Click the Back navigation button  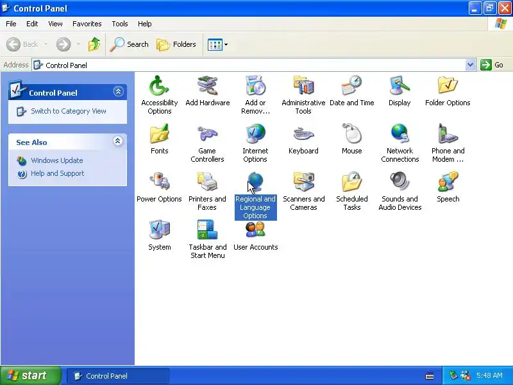click(x=22, y=44)
